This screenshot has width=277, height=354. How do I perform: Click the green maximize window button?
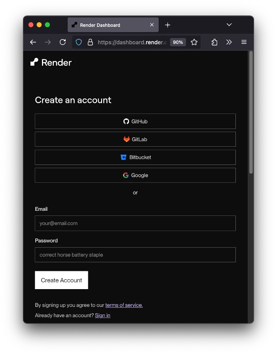pyautogui.click(x=47, y=25)
